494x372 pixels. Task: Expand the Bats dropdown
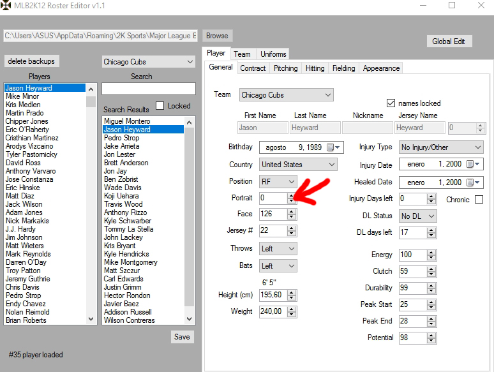(278, 266)
